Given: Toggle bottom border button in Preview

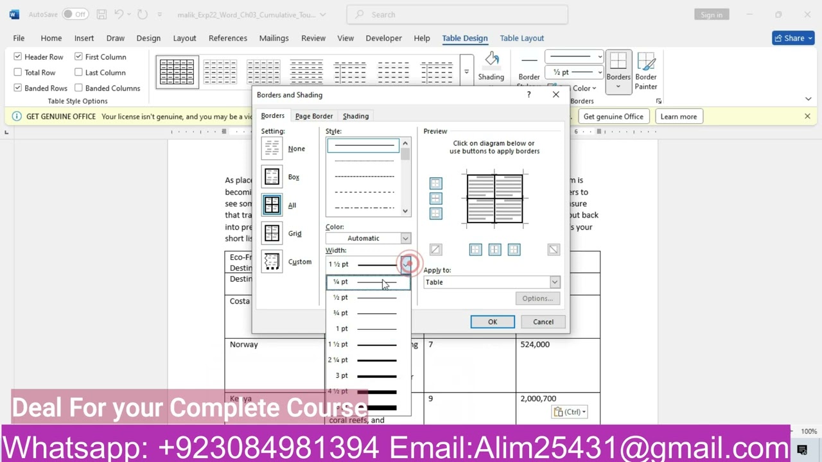Looking at the screenshot, I should 435,213.
